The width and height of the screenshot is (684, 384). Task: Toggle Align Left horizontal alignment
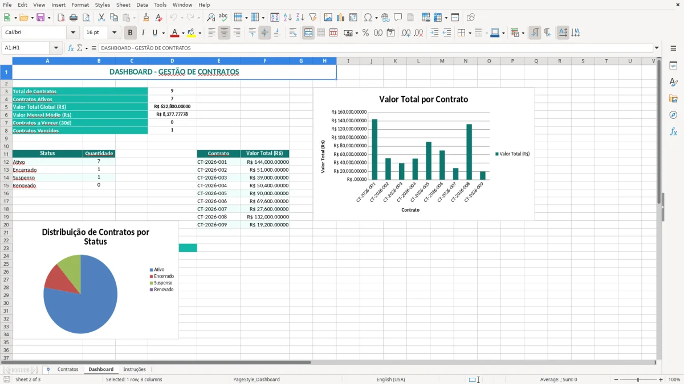pos(211,33)
